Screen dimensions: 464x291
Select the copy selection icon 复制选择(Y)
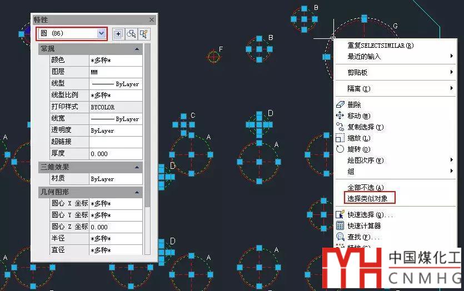pyautogui.click(x=340, y=127)
